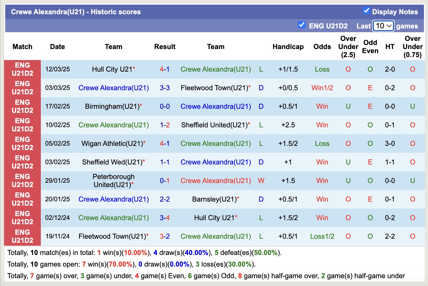Viewport: 428px width, 286px height.
Task: Click the Handicap column header
Action: (288, 46)
